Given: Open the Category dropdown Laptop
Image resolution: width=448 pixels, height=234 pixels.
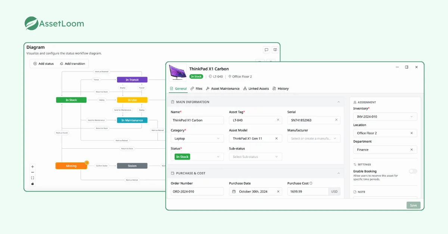Looking at the screenshot, I should click(197, 138).
